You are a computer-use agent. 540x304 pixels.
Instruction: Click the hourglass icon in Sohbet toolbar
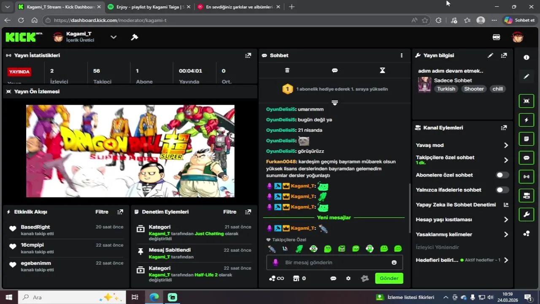[382, 71]
